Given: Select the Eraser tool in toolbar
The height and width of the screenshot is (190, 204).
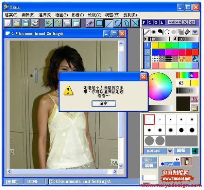Looking at the screenshot, I should [x=90, y=23].
